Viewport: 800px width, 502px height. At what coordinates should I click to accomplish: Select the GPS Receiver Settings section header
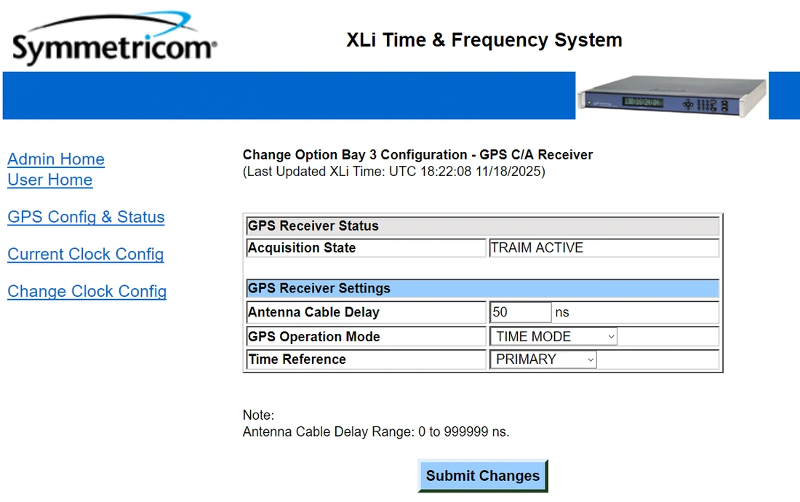click(x=482, y=288)
